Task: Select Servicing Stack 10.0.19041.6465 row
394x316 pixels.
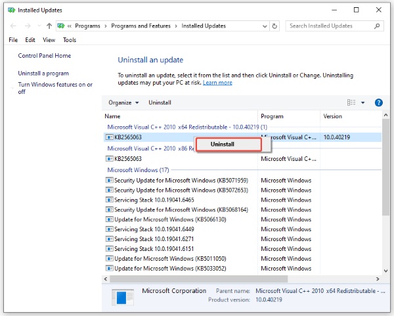Action: point(242,200)
